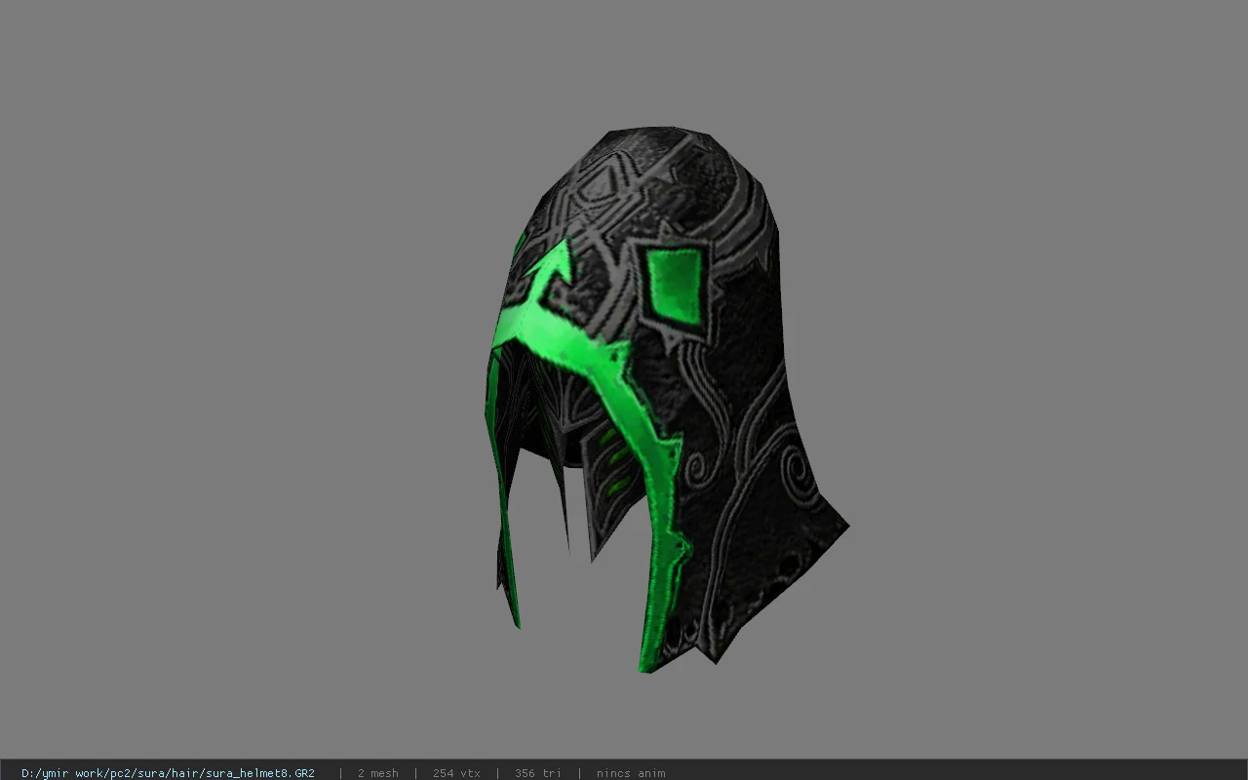Click the '356 tri' triangle count
This screenshot has width=1248, height=780.
538,773
